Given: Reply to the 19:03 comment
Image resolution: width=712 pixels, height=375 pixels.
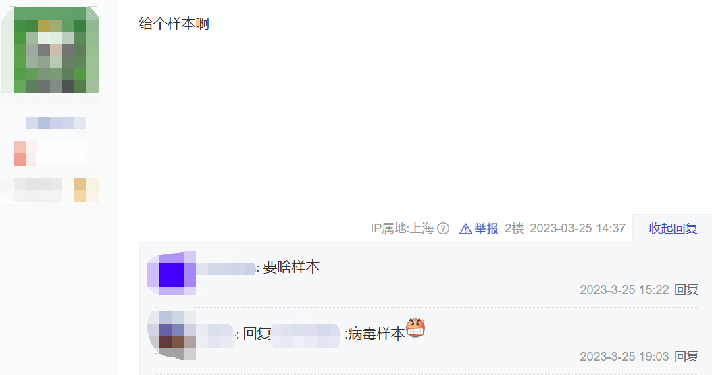Looking at the screenshot, I should (x=686, y=356).
